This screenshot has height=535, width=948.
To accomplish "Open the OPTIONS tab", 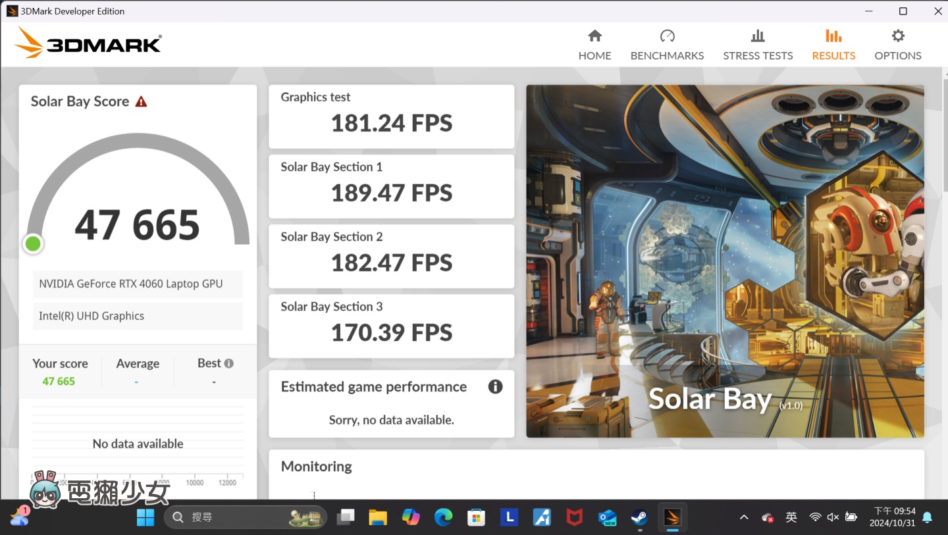I will point(898,45).
